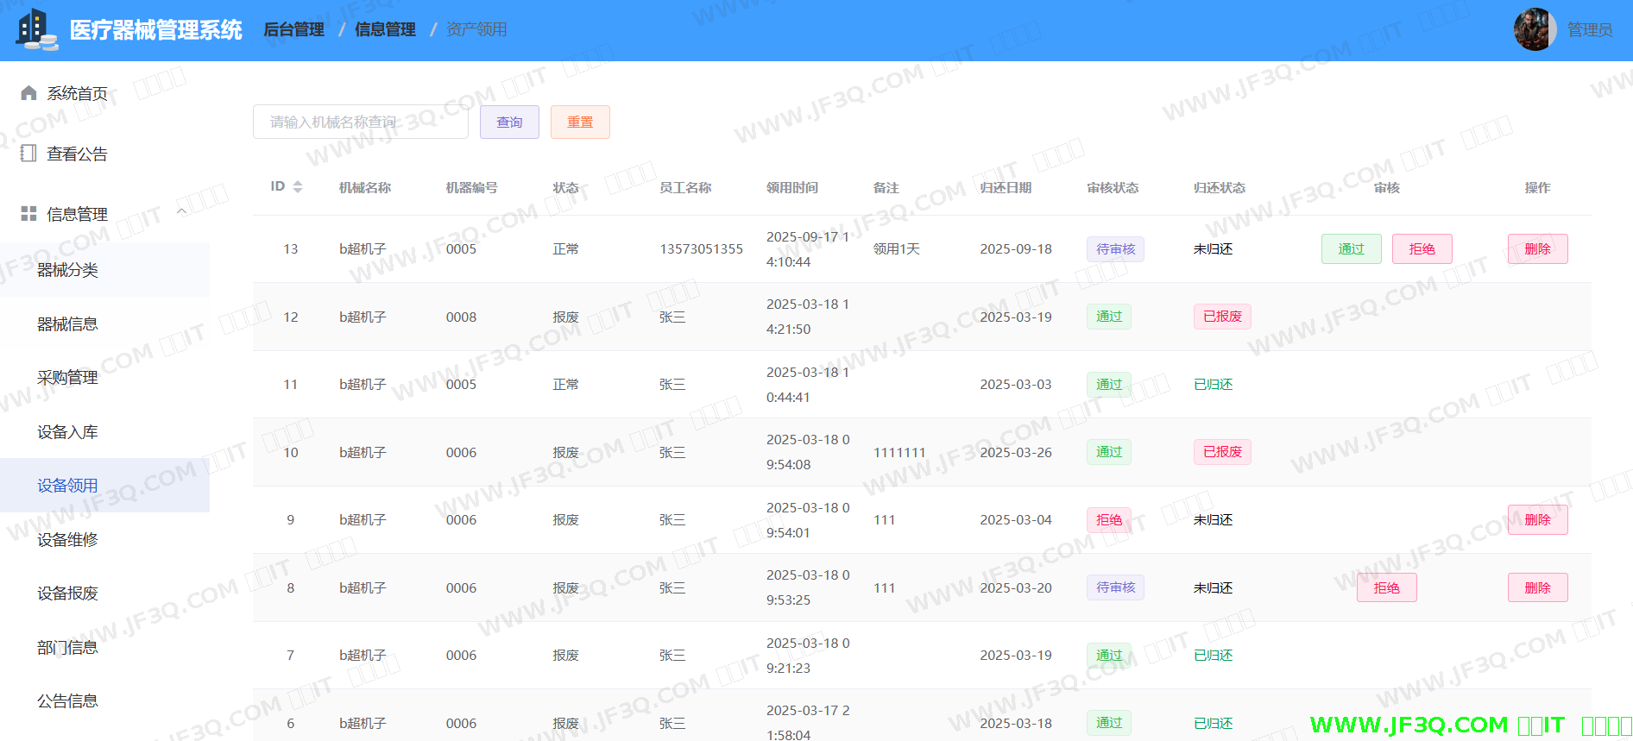The width and height of the screenshot is (1633, 741).
Task: Reject record 8 with 拒绝 button
Action: [x=1386, y=588]
